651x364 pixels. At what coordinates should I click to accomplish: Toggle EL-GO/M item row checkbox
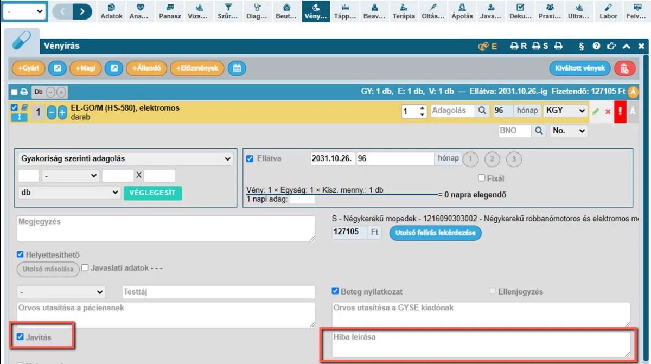tap(15, 107)
